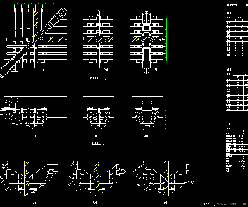Select the elevation with thin central post
The image size is (248, 207).
98,113
